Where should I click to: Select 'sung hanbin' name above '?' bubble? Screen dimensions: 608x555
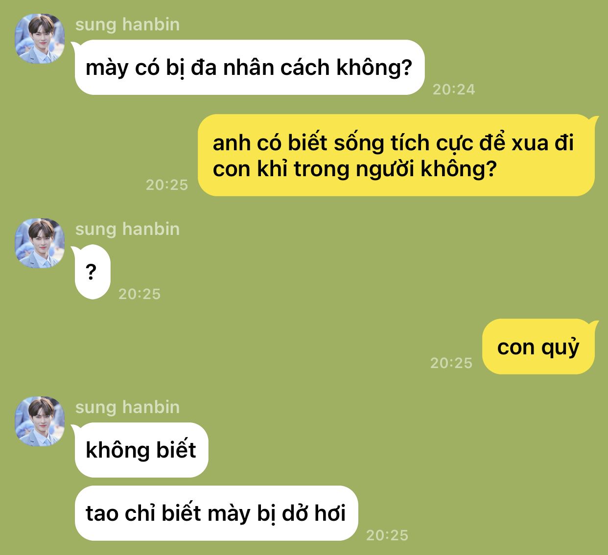click(x=127, y=229)
